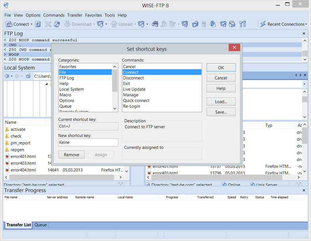Click the favorites folder star icon
This screenshot has height=241, width=311.
coord(223,24)
